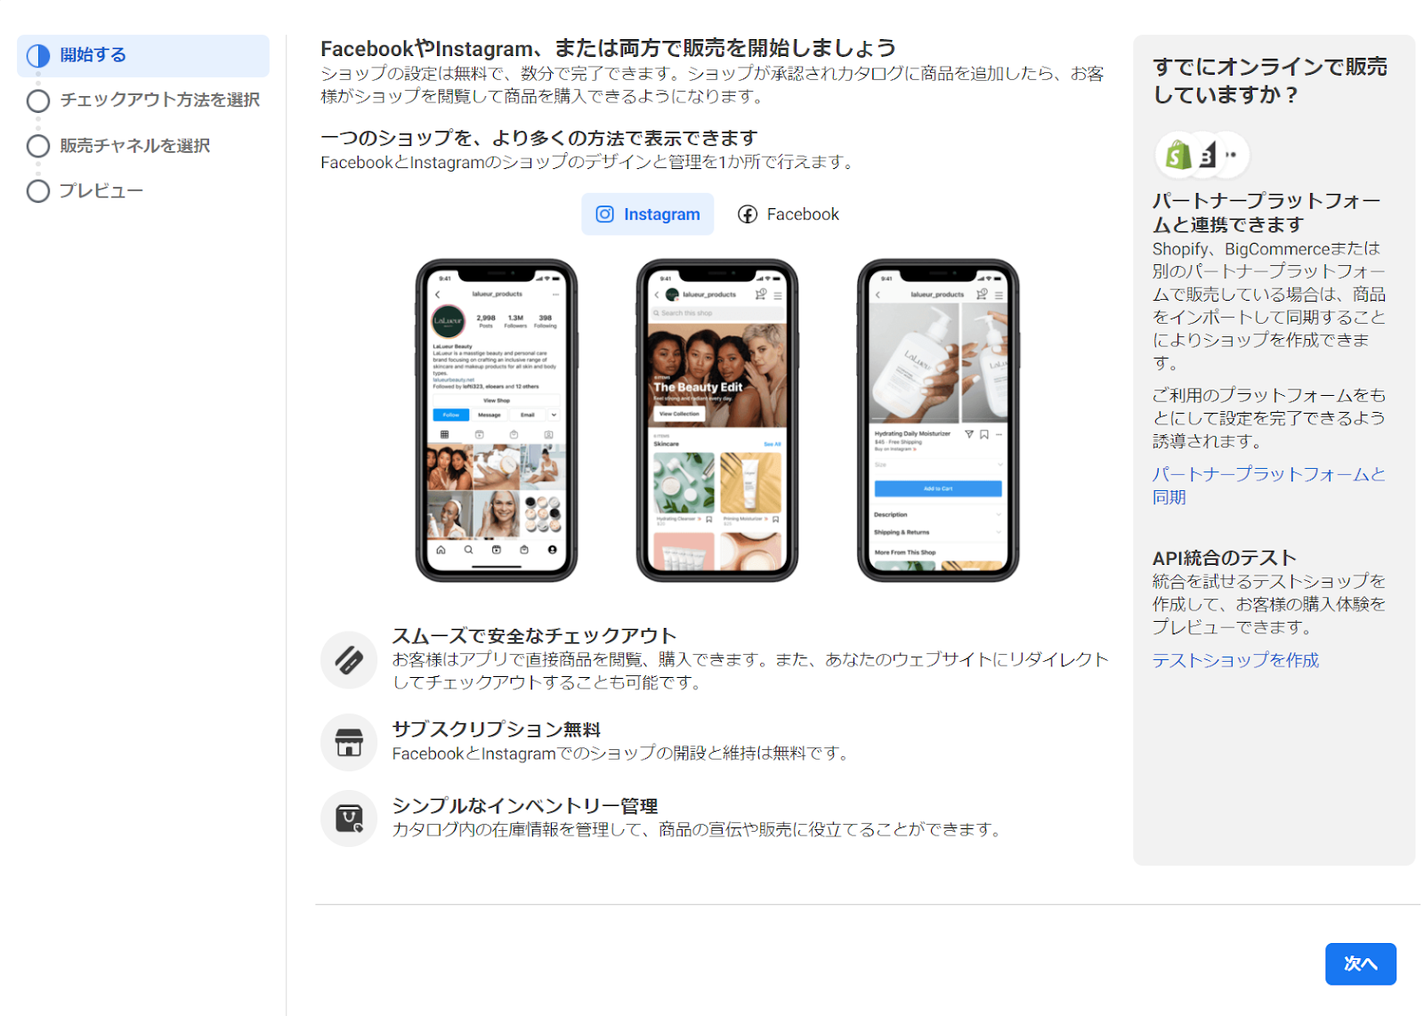Click the storefront subscription icon
Screen dimensions: 1424x1016
tap(349, 742)
